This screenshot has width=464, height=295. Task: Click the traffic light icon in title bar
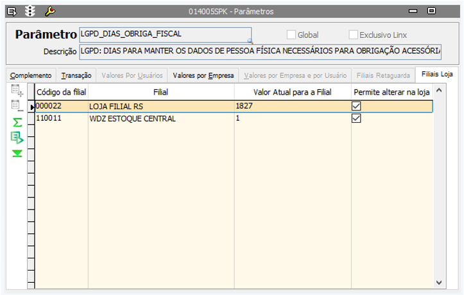tap(30, 12)
